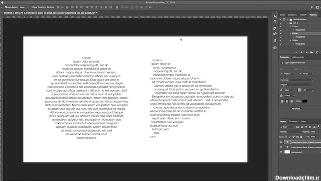Image resolution: width=321 pixels, height=181 pixels.
Task: Expand the Default Actions set
Action: 287,19
